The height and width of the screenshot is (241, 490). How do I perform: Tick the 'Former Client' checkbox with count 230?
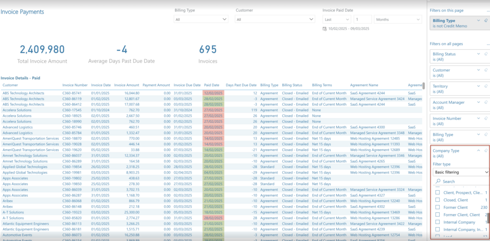tap(437, 207)
